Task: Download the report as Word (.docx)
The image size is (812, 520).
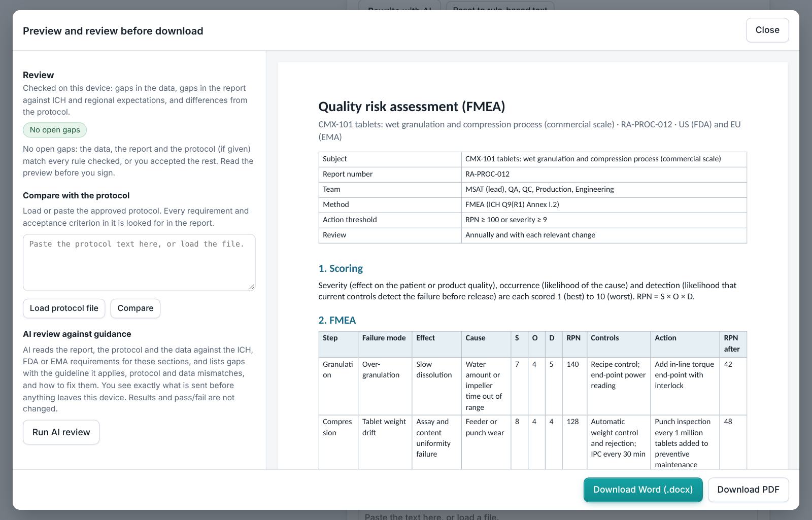Action: pos(643,490)
